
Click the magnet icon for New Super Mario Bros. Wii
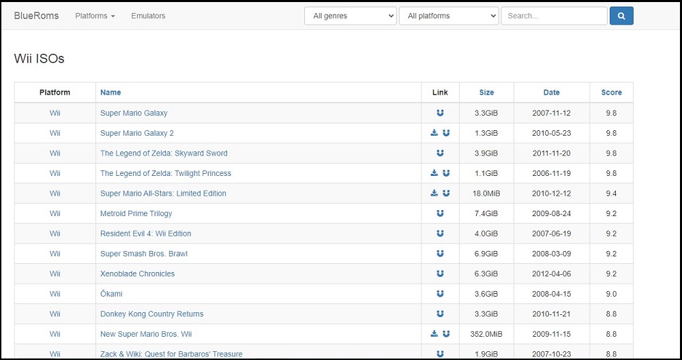click(446, 334)
